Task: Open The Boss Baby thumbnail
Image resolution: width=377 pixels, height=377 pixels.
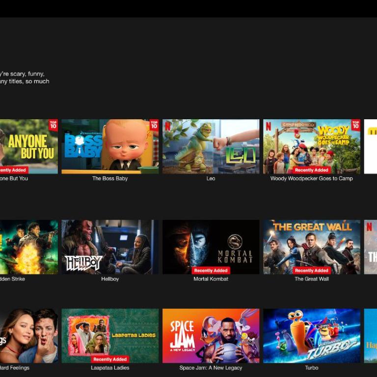Action: click(x=110, y=146)
